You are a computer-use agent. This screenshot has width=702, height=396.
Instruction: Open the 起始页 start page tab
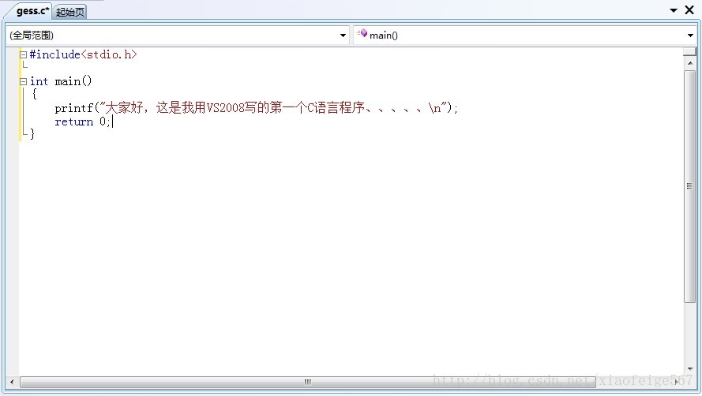[69, 12]
